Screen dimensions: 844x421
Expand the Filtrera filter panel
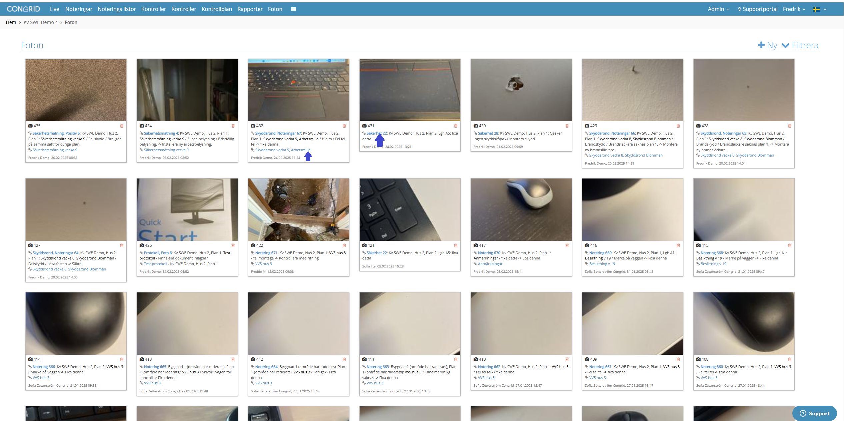tap(800, 45)
